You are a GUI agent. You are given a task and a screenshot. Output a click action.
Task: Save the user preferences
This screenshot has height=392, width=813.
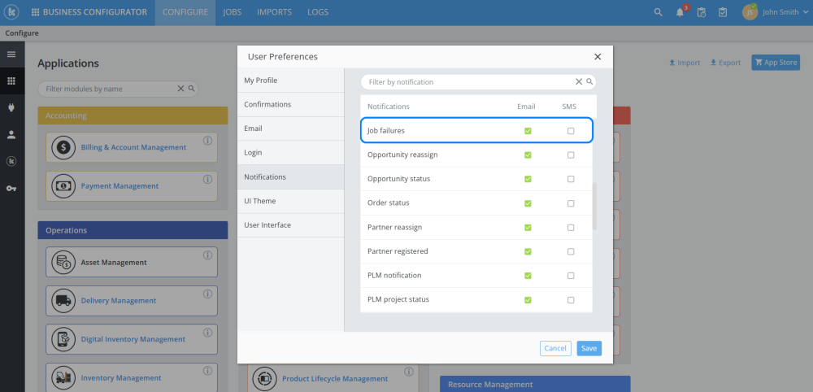[589, 348]
